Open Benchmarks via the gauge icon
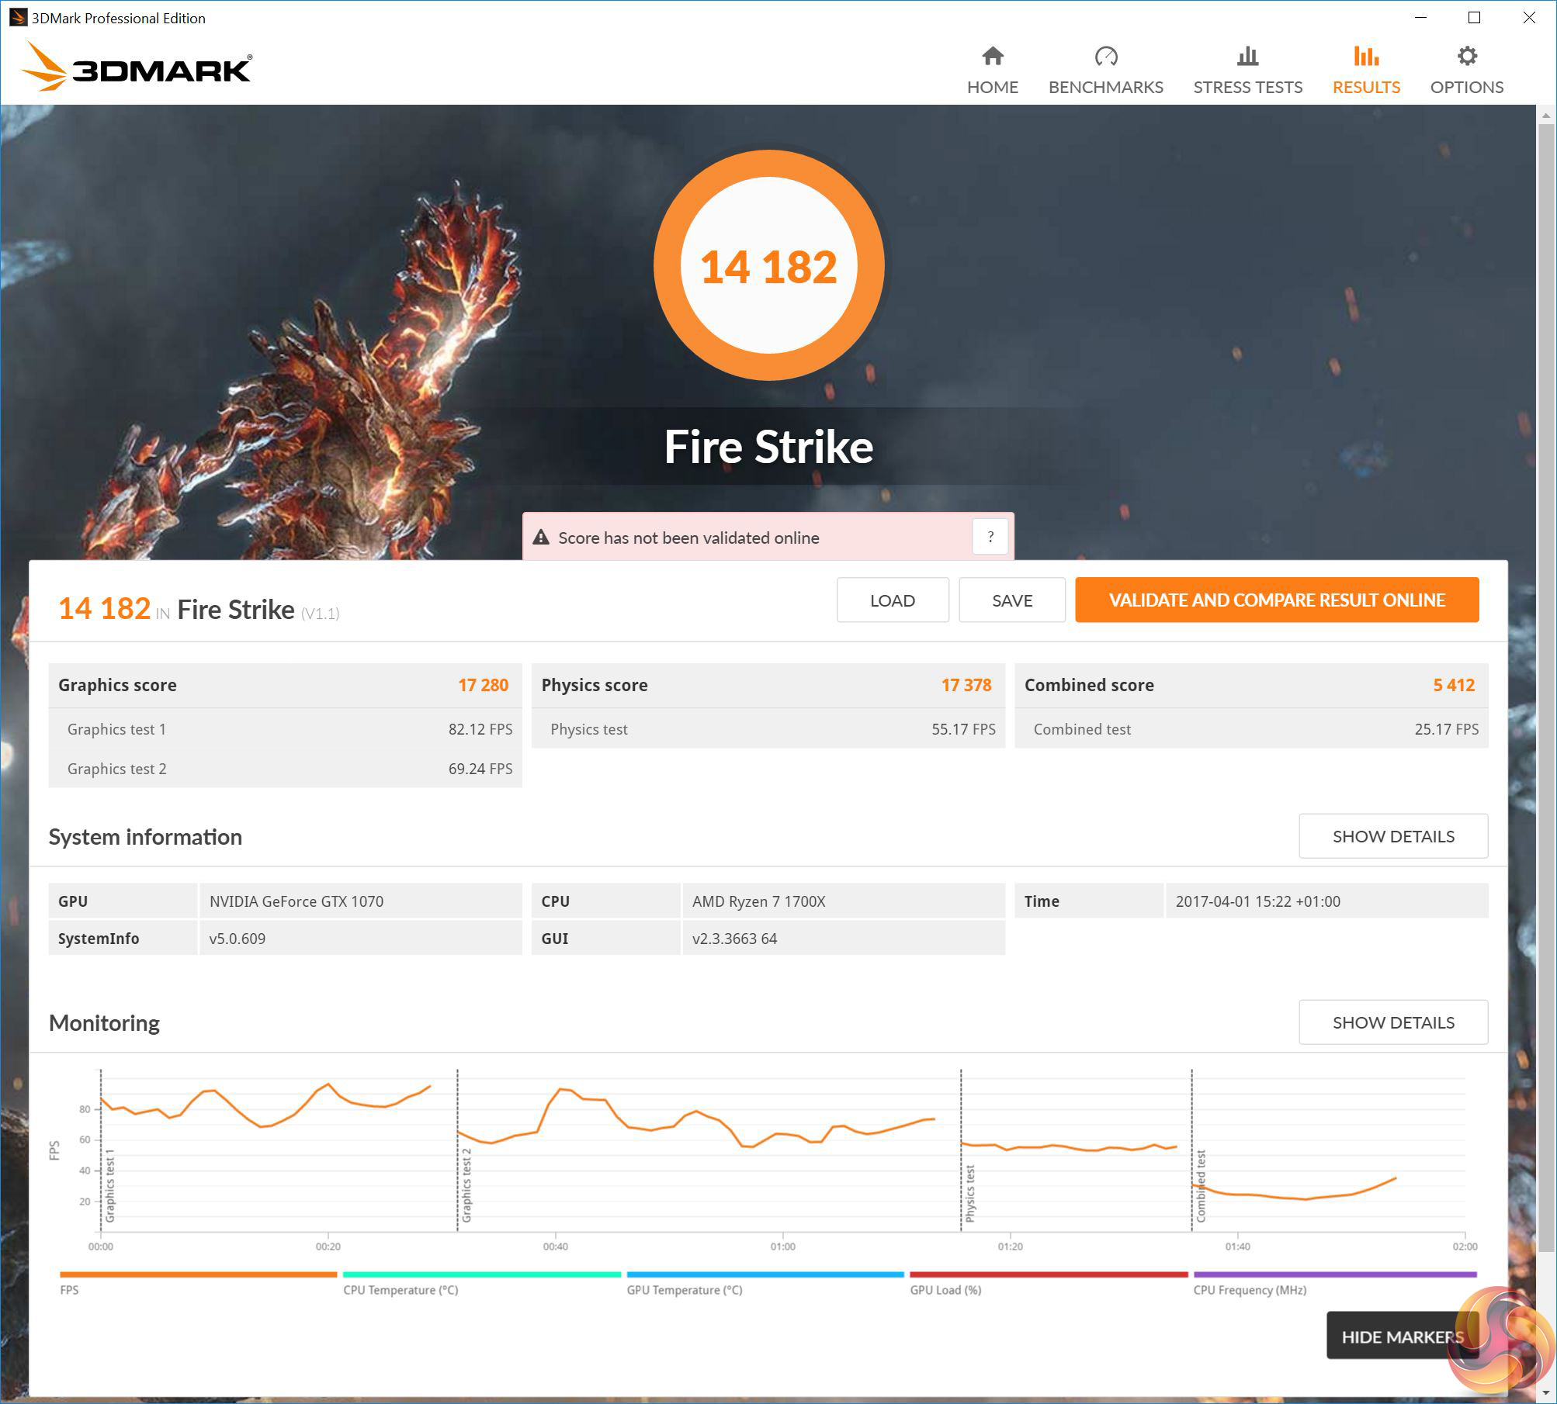 click(x=1105, y=56)
